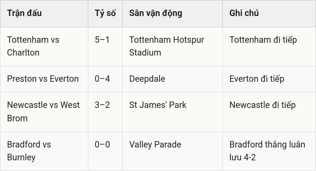Click the 'Tottenham đi tiếp' note
The height and width of the screenshot is (171, 316).
[x=263, y=40]
